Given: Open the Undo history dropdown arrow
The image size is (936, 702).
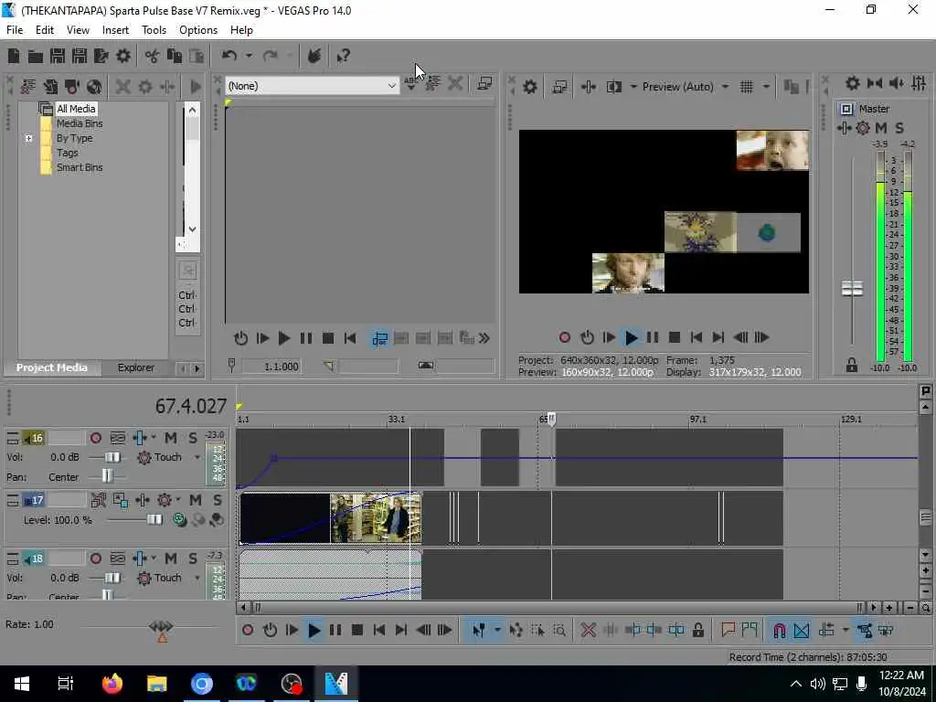Looking at the screenshot, I should pyautogui.click(x=249, y=56).
